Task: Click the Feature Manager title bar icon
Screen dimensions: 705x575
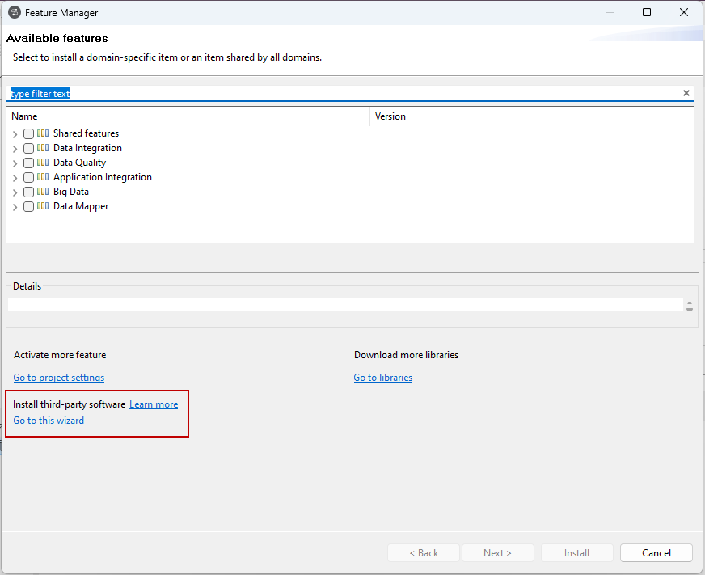Action: click(x=12, y=12)
